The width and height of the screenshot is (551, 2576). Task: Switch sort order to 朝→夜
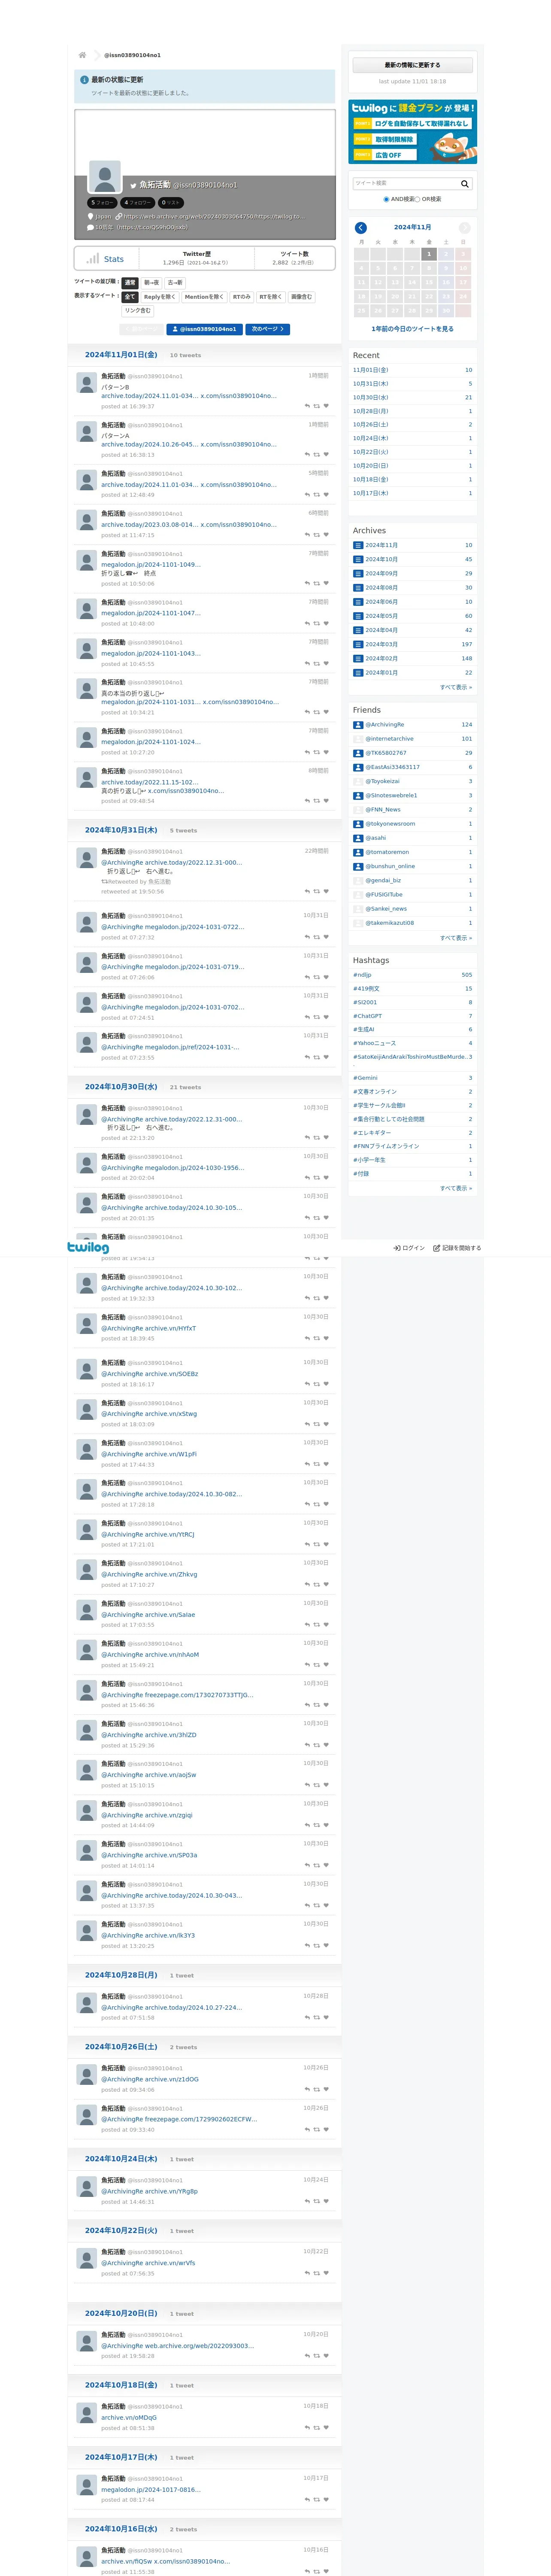pos(151,283)
